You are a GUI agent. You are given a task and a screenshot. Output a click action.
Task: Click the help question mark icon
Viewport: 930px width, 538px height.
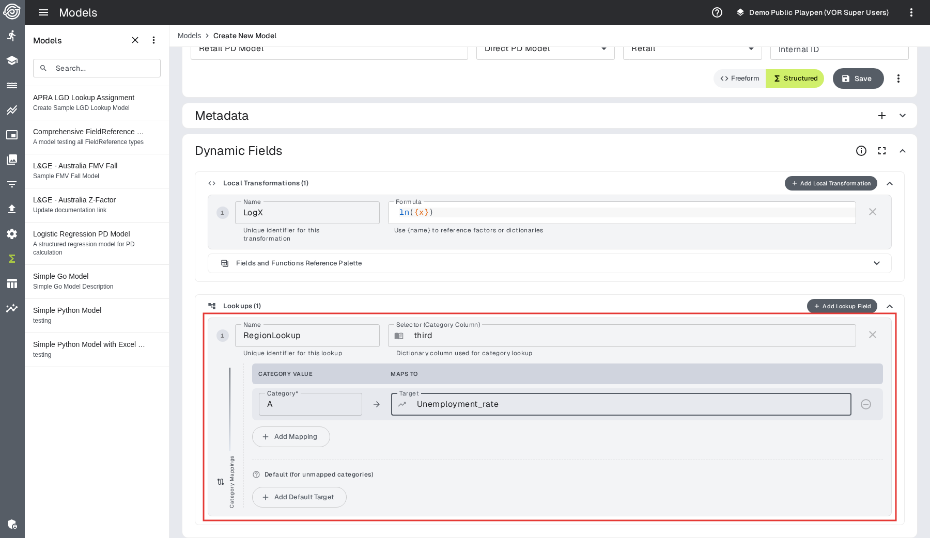tap(717, 12)
